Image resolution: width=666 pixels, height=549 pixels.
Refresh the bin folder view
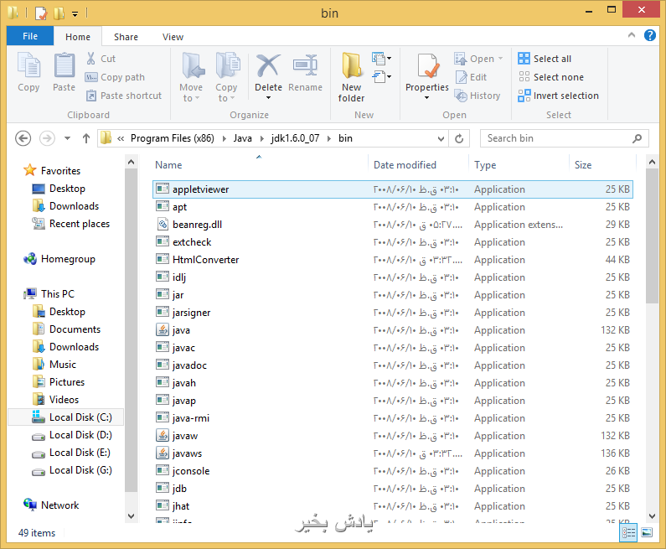(x=459, y=138)
